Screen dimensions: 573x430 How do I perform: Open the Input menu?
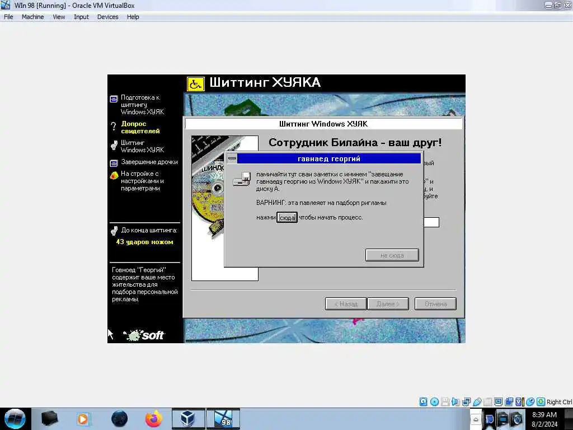pyautogui.click(x=81, y=17)
